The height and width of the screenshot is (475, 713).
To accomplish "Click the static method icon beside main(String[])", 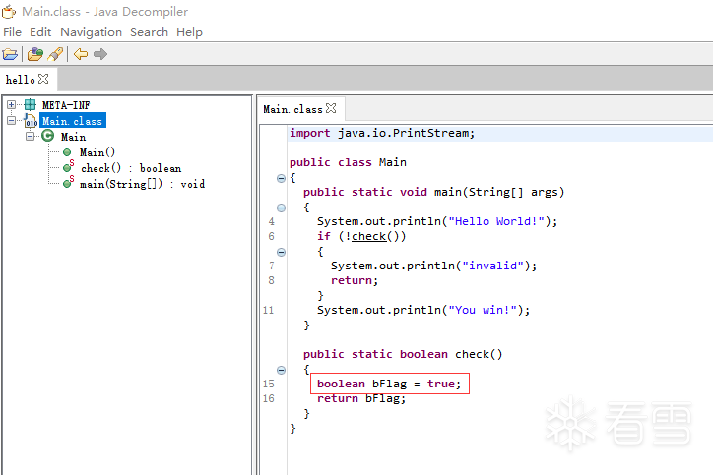I will [x=68, y=182].
